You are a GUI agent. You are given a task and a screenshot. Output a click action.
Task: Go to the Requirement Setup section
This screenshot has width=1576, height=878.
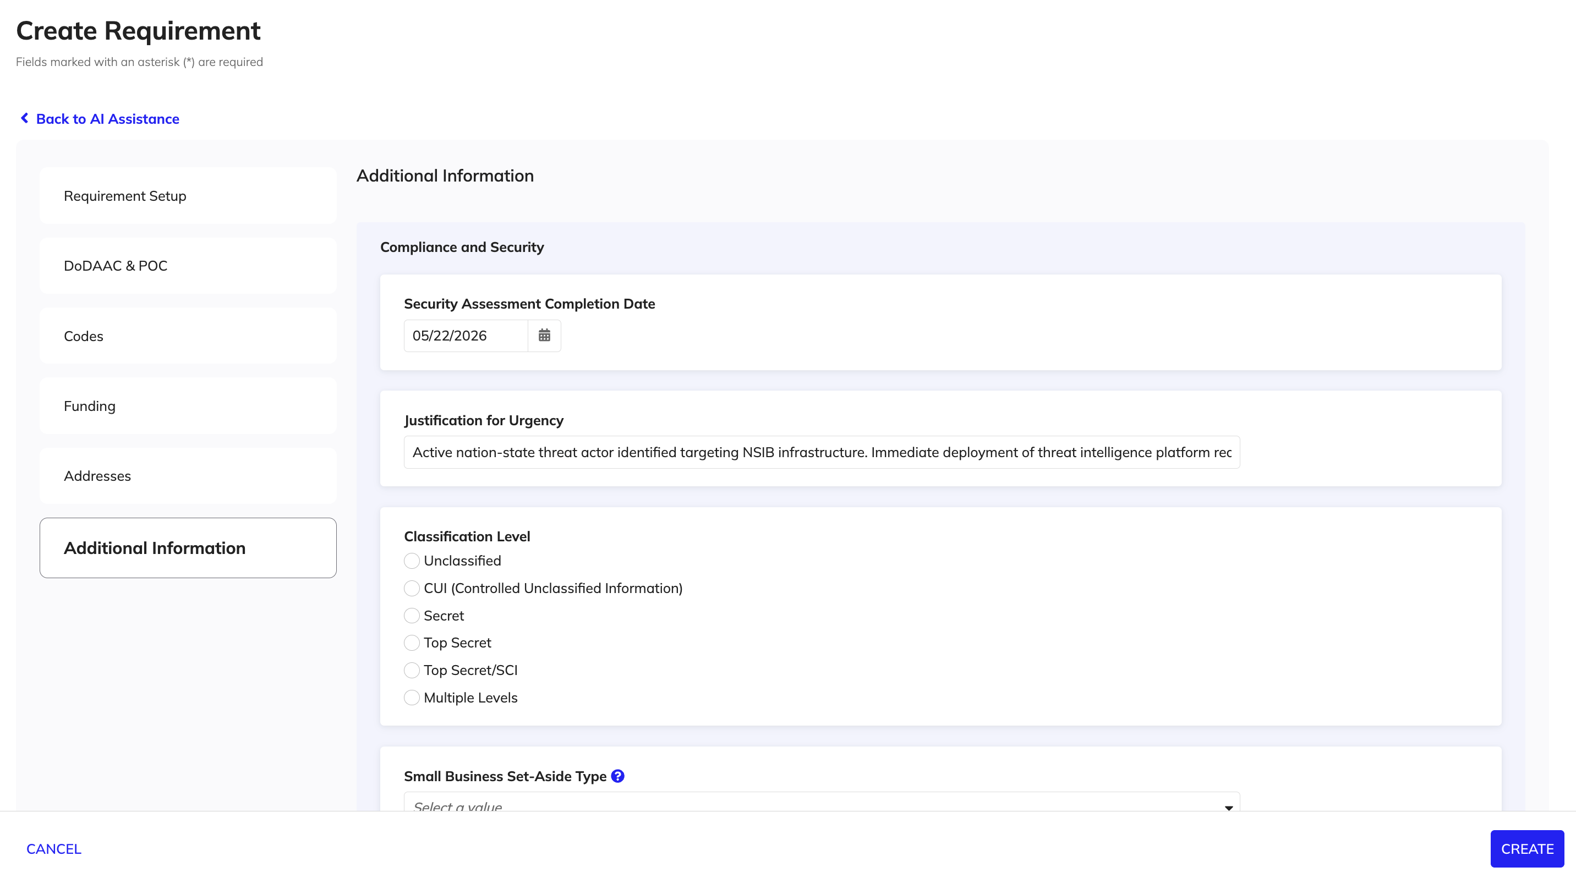[x=188, y=196]
